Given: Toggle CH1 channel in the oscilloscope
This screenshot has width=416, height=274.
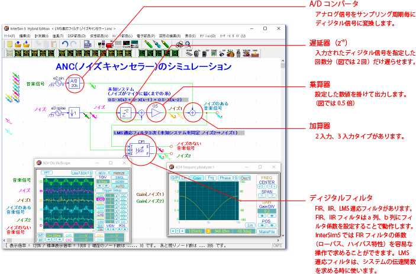Looking at the screenshot, I should point(100,195).
